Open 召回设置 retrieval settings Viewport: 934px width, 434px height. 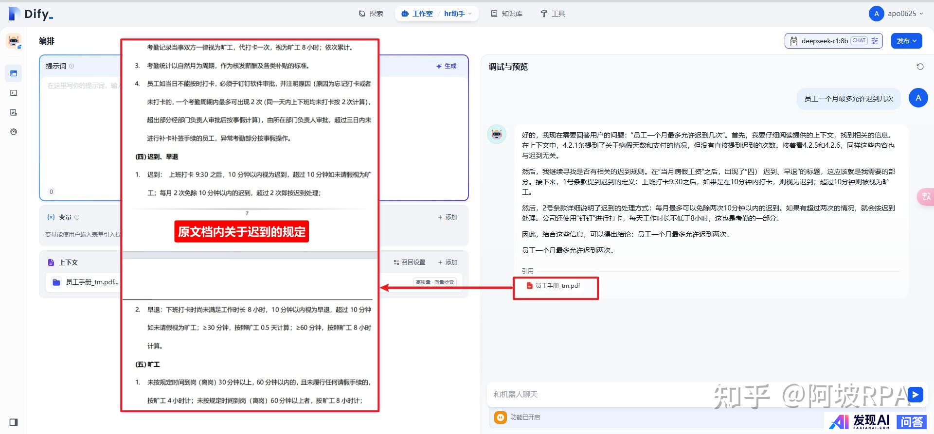pos(409,262)
